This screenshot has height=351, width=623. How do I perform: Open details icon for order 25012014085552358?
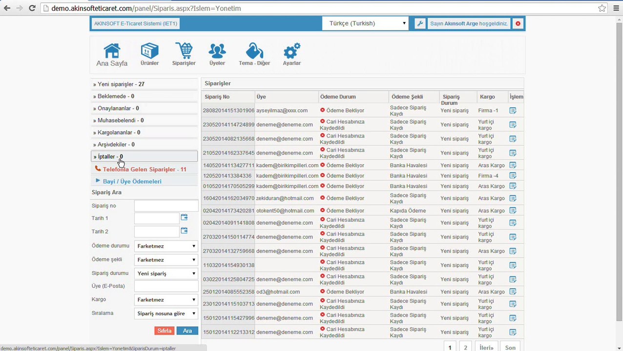(513, 292)
